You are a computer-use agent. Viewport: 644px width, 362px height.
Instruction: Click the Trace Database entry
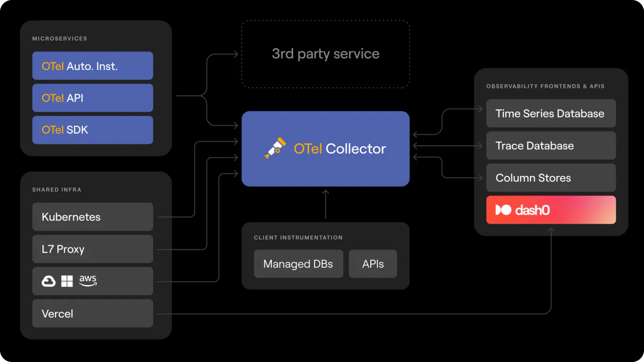coord(551,145)
